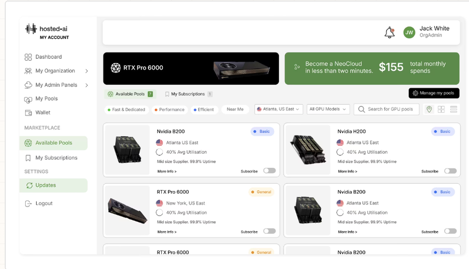The width and height of the screenshot is (469, 269).
Task: Click the US flag on the Nvidia H200 card
Action: 340,142
